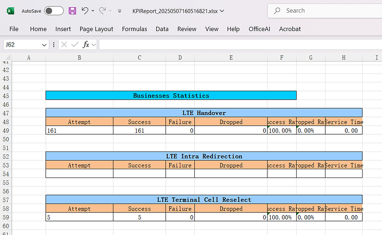The width and height of the screenshot is (382, 235).
Task: Select column C header
Action: [140, 58]
